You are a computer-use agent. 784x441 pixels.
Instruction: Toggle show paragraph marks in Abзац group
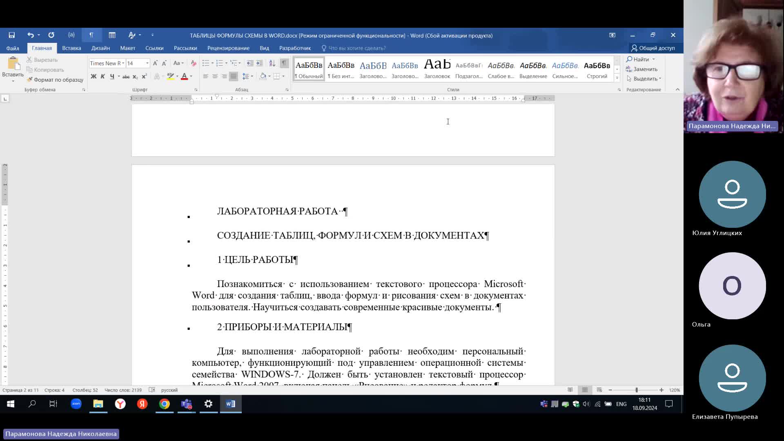click(x=284, y=63)
